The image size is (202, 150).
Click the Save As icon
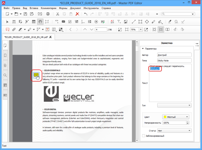point(32,14)
